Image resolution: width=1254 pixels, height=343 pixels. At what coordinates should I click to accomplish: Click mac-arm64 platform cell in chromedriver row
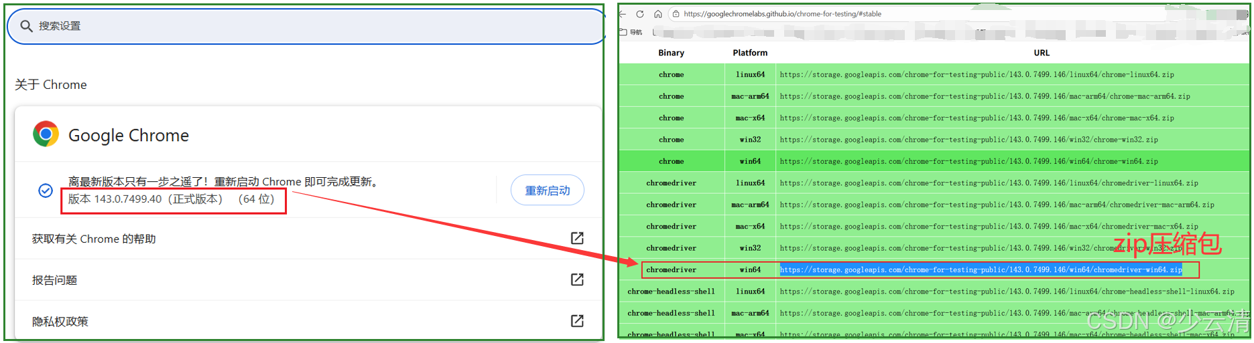coord(750,205)
